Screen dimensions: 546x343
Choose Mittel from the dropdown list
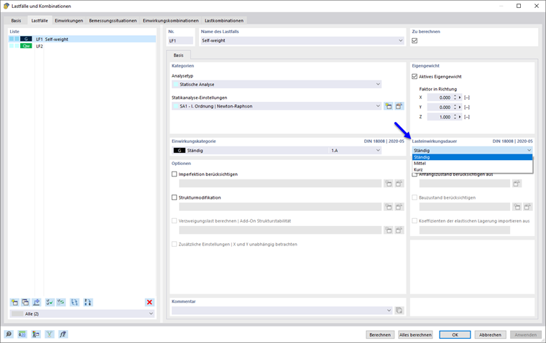pyautogui.click(x=473, y=163)
